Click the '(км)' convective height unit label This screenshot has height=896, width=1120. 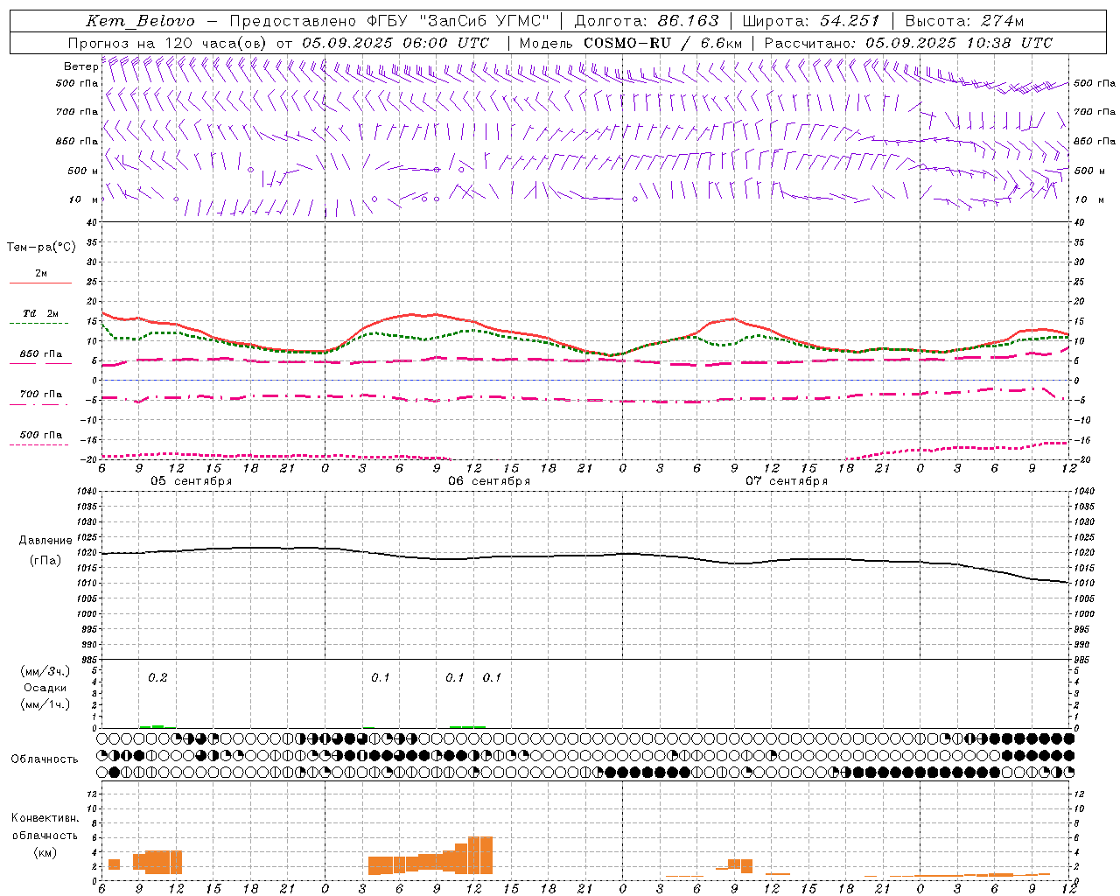coord(45,852)
